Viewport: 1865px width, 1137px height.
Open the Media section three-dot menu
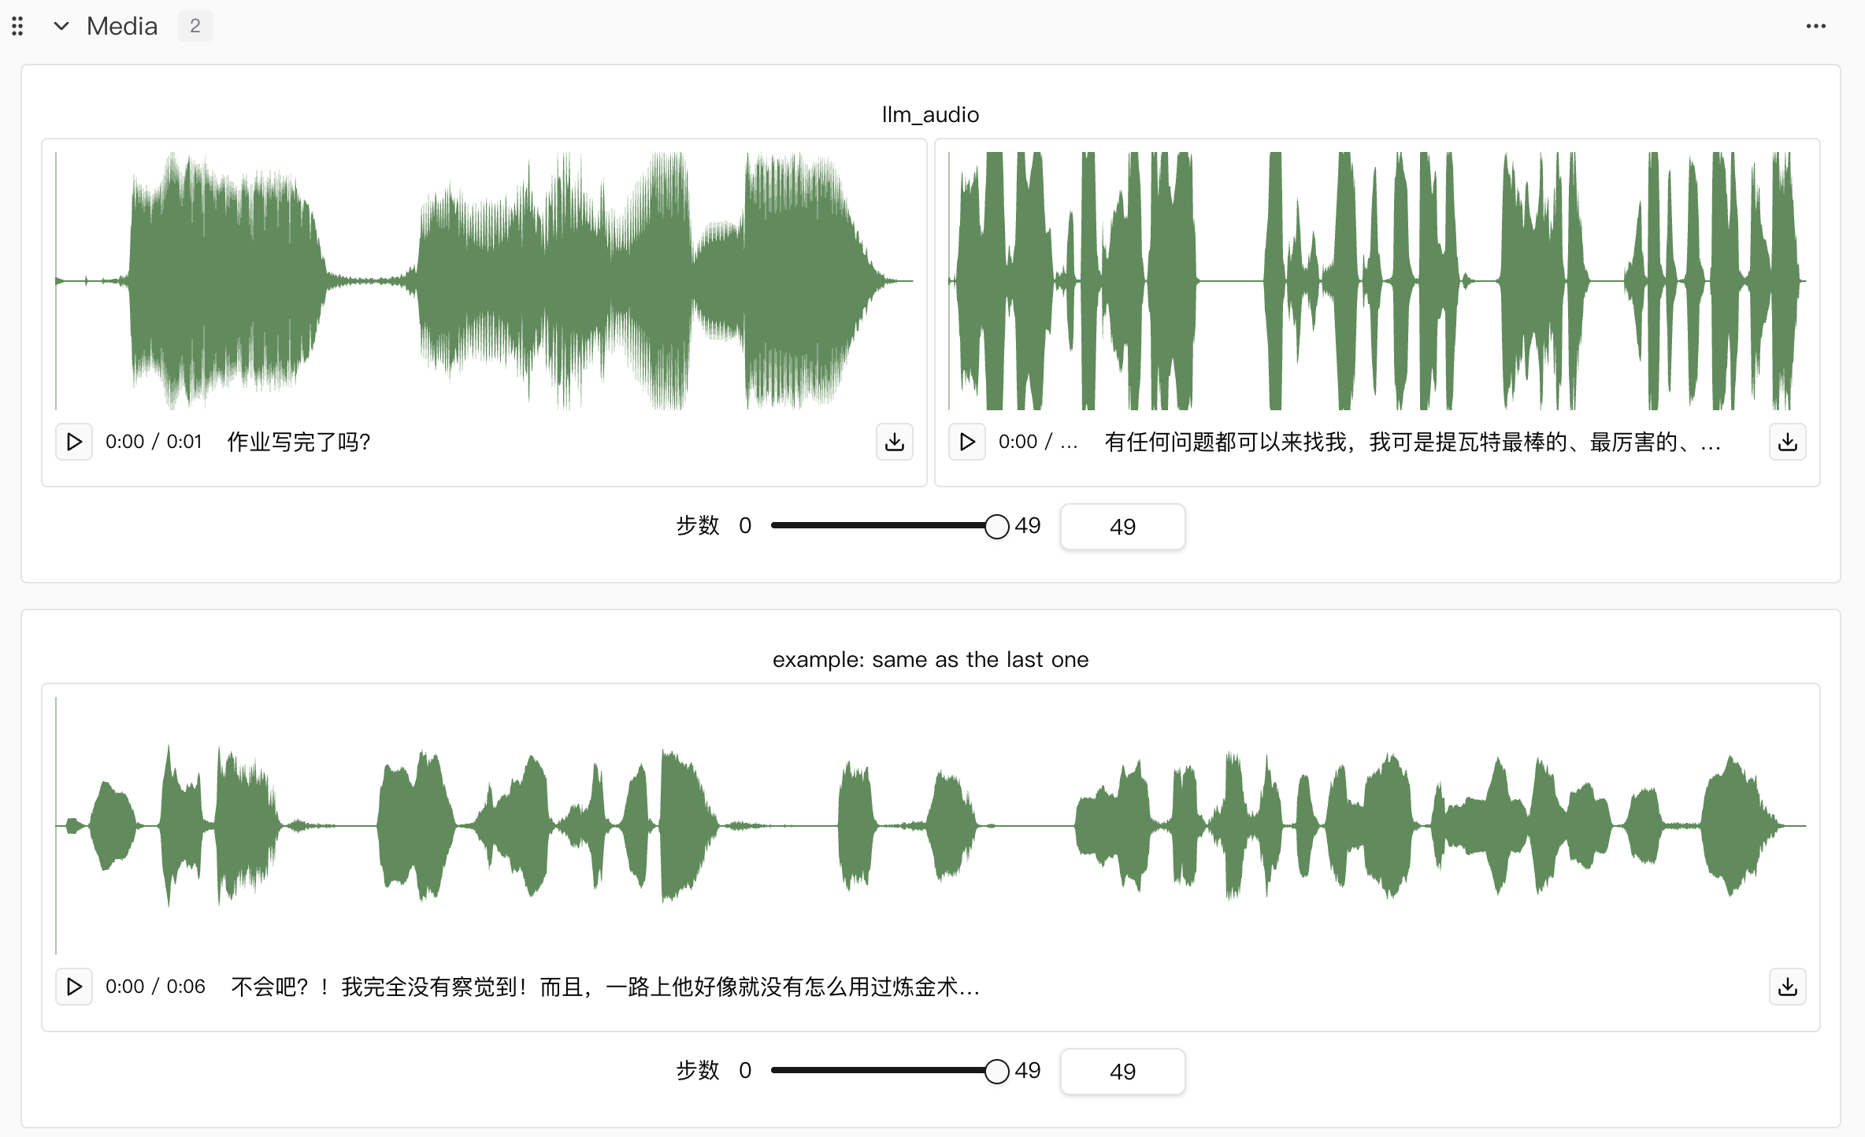tap(1815, 26)
